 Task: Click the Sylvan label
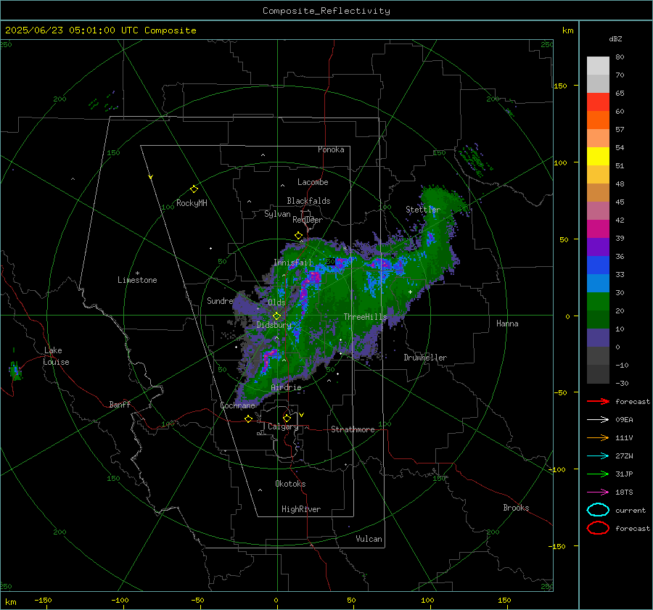click(277, 214)
